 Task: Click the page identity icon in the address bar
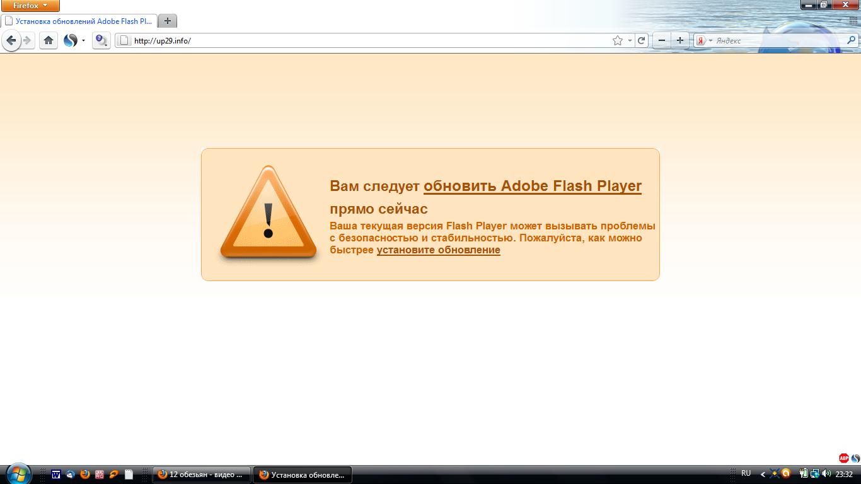click(124, 40)
